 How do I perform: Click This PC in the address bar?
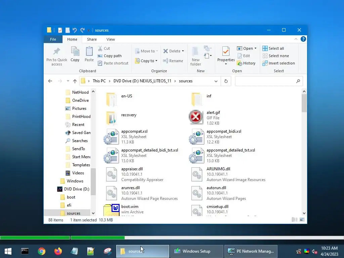[99, 81]
